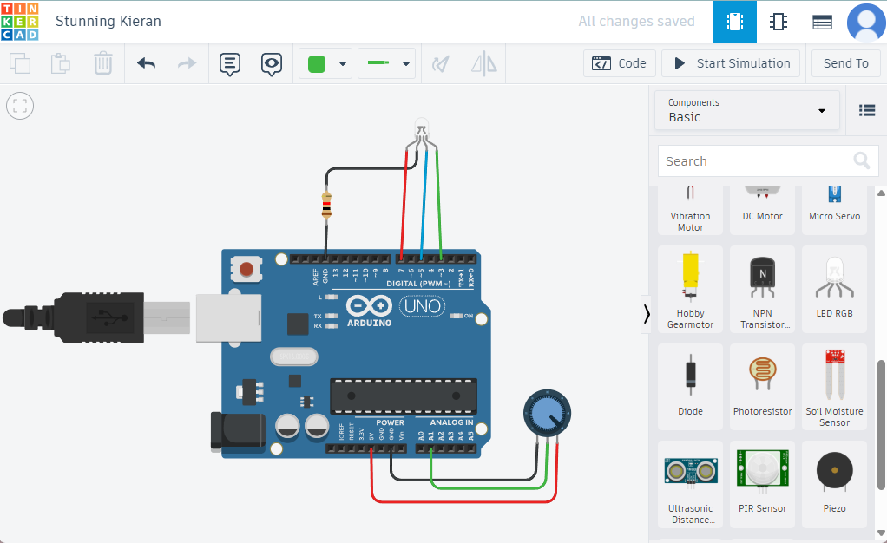
Task: Select the DC Motor component
Action: 762,209
